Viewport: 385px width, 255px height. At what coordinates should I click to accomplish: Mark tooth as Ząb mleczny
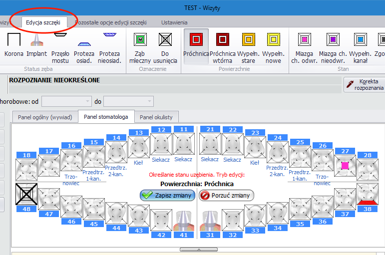click(x=140, y=45)
